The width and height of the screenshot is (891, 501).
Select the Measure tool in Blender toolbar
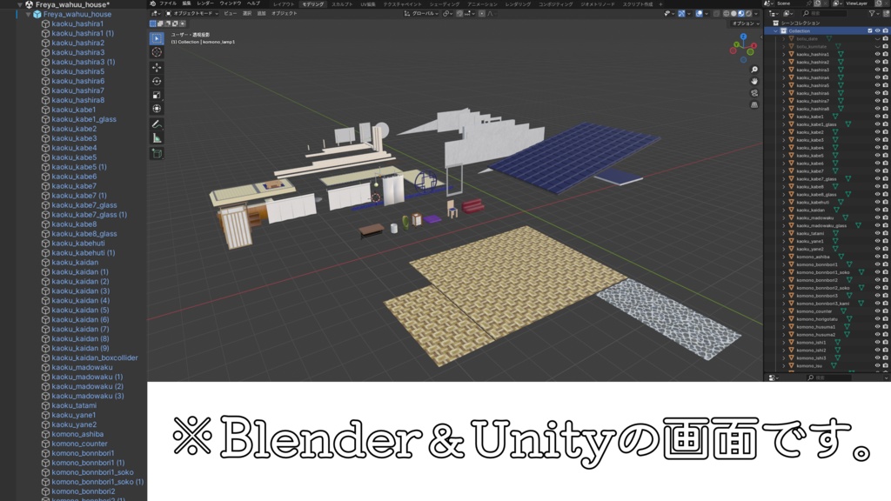157,138
